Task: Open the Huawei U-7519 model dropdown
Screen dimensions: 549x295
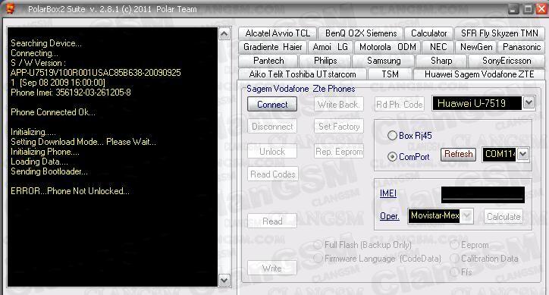Action: coord(529,103)
